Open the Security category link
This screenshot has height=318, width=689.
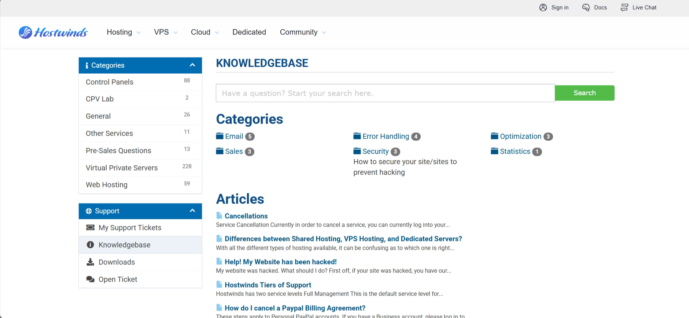[x=375, y=151]
